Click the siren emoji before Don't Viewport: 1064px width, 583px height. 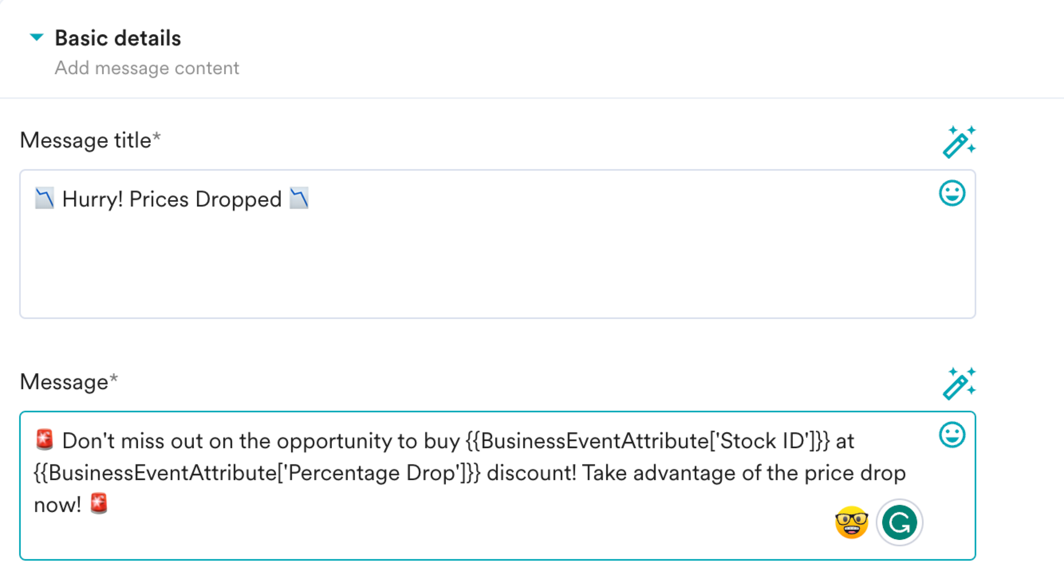[x=44, y=439]
